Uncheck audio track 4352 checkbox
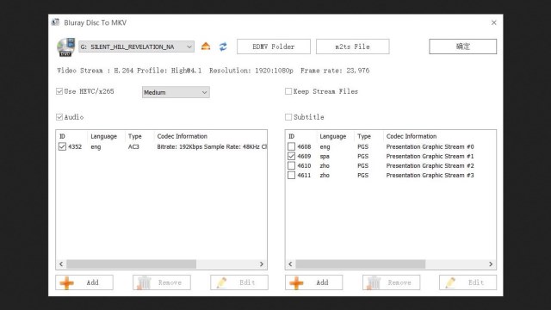 tap(62, 146)
